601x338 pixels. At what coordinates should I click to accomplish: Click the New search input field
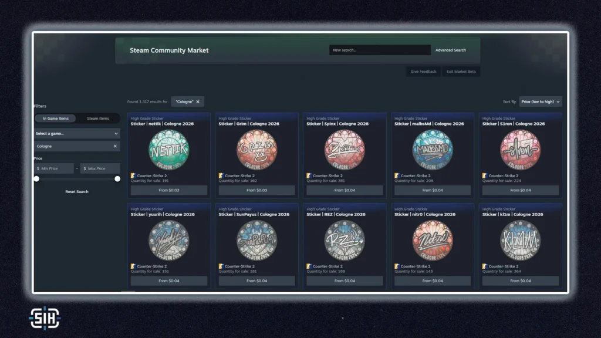click(x=380, y=50)
